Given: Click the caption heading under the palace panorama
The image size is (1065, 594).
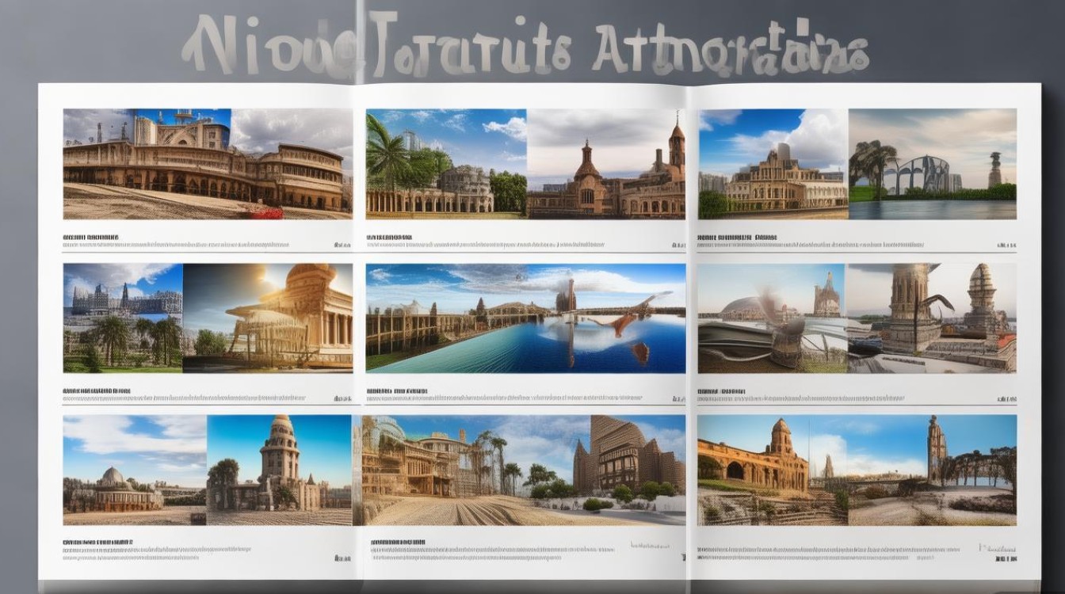Looking at the screenshot, I should pyautogui.click(x=91, y=237).
